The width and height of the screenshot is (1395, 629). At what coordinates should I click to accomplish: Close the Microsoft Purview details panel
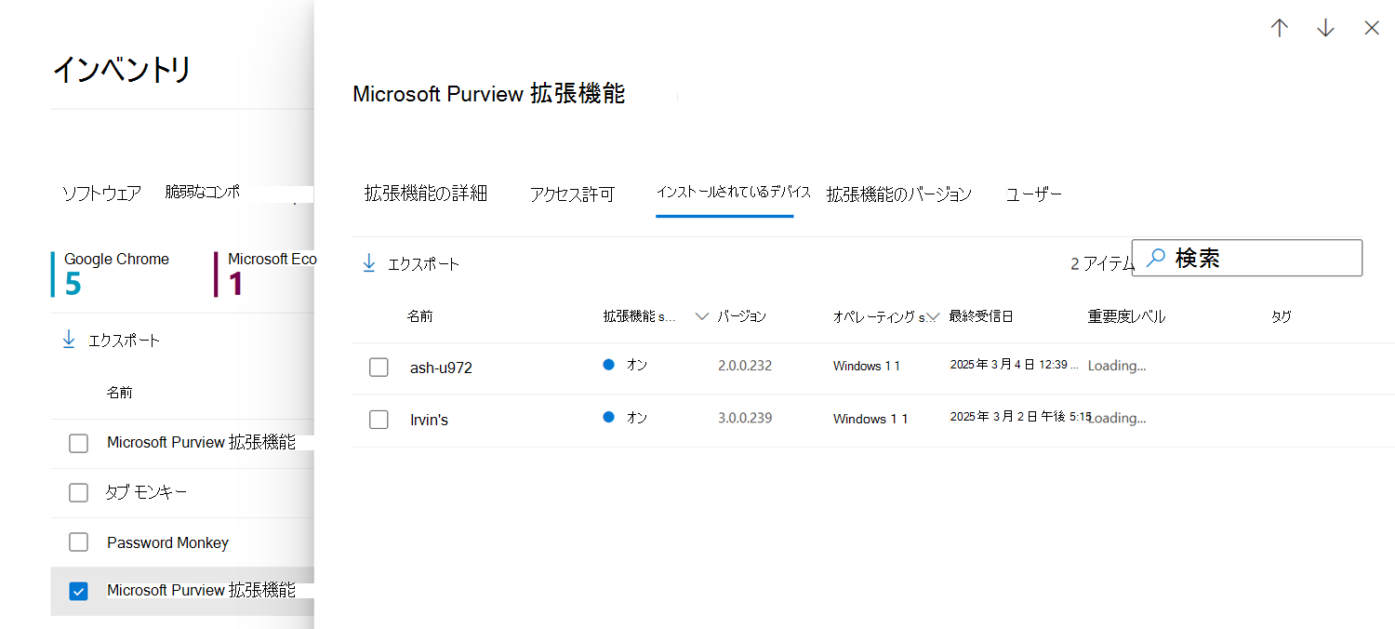[1372, 28]
